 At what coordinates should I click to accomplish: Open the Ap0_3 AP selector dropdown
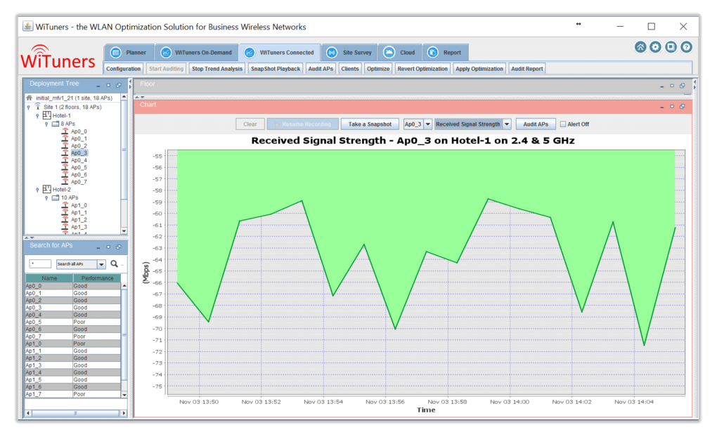tap(427, 124)
